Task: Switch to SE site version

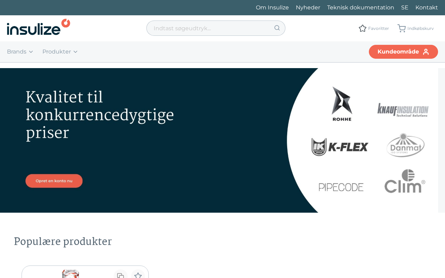Action: 405,8
